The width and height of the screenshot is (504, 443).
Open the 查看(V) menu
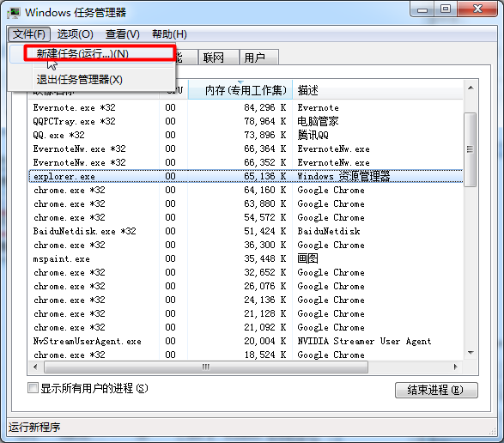123,34
